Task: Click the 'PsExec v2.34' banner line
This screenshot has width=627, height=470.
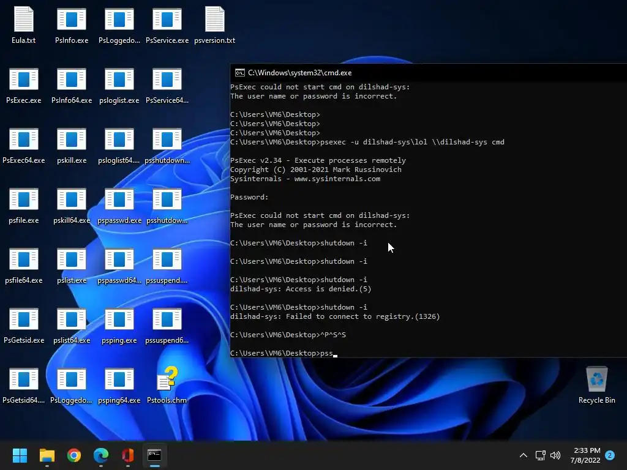Action: [x=318, y=160]
